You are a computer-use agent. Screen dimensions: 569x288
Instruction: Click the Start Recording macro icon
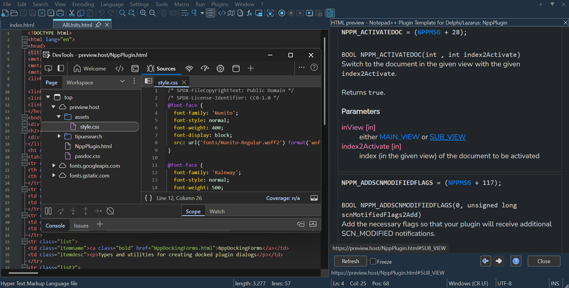(282, 13)
